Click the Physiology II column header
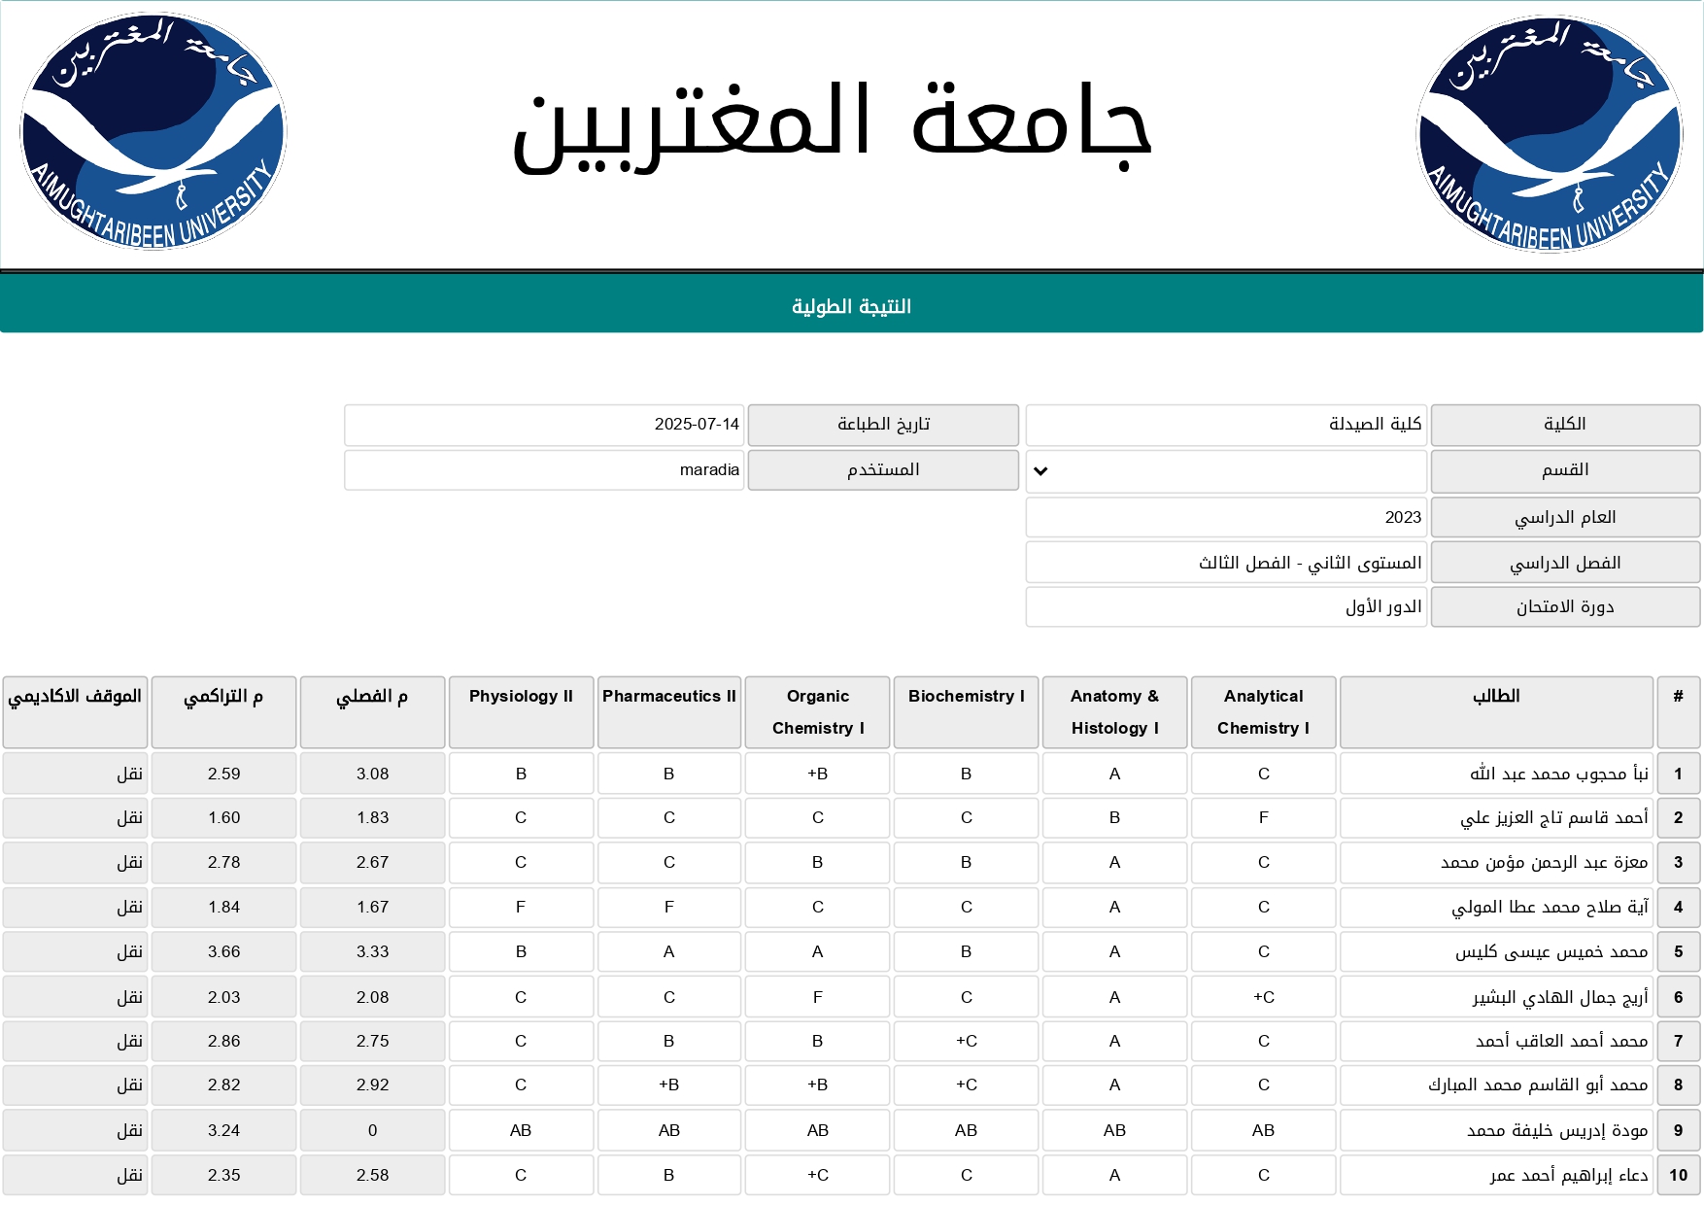This screenshot has width=1704, height=1205. [521, 712]
